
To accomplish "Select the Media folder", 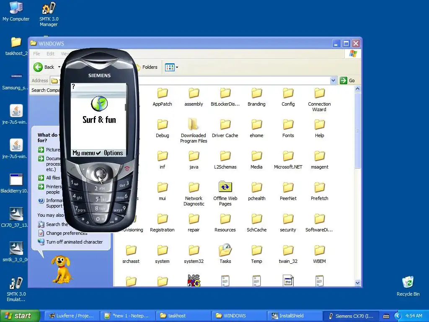I will coord(256,160).
